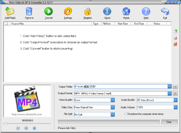The height and width of the screenshot is (133, 181).
Task: Click the instruction line about Add File(s) button
Action: [48, 36]
